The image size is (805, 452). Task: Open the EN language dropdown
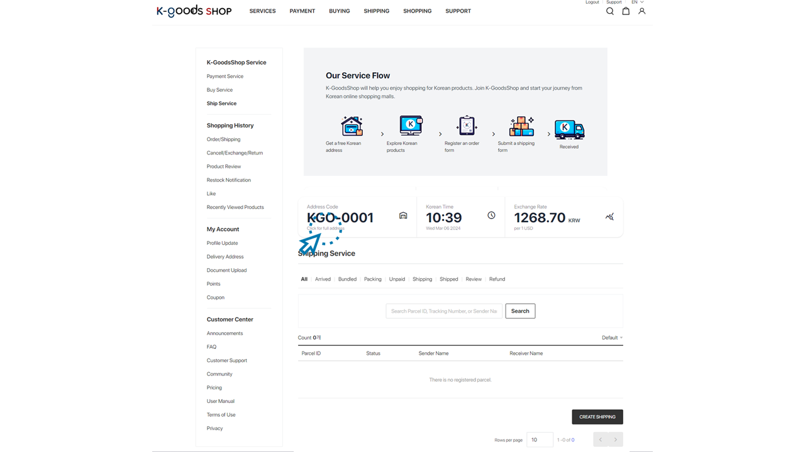click(x=637, y=3)
